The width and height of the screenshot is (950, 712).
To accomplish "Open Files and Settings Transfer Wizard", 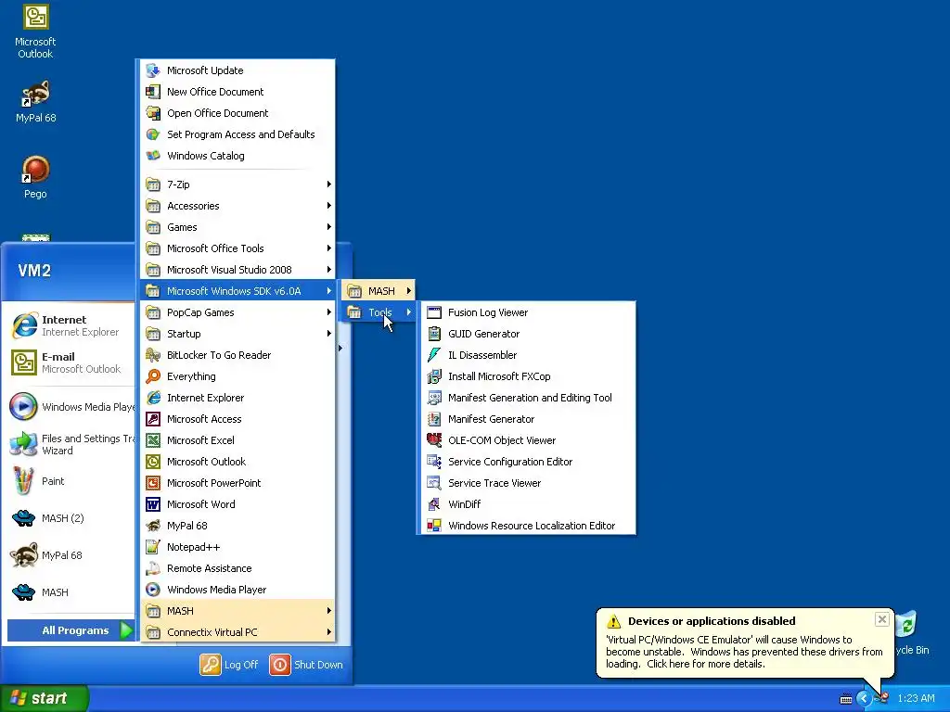I will (71, 444).
